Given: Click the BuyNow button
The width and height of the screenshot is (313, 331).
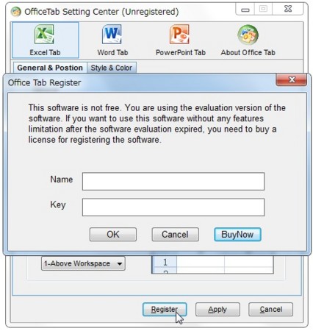Looking at the screenshot, I should click(237, 235).
